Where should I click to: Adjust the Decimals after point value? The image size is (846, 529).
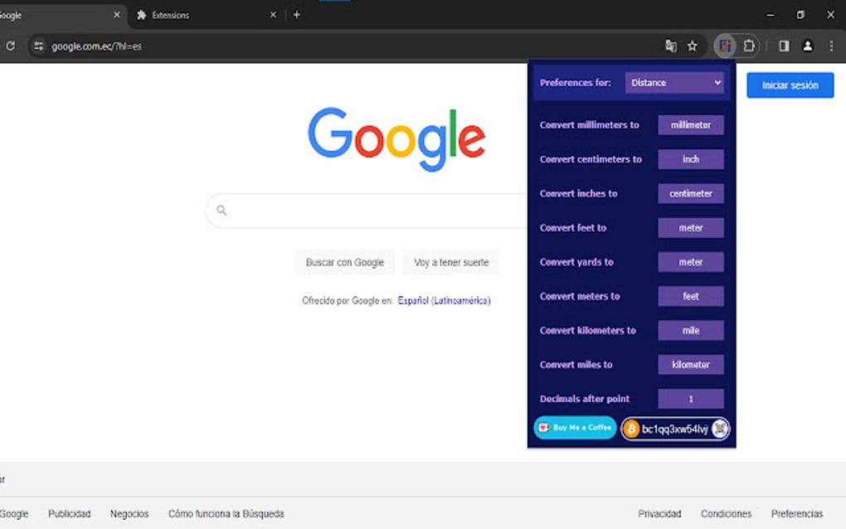pyautogui.click(x=691, y=399)
